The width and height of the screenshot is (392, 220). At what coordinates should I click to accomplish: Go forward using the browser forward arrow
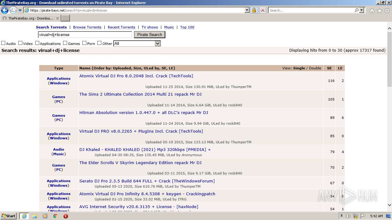coord(13,10)
